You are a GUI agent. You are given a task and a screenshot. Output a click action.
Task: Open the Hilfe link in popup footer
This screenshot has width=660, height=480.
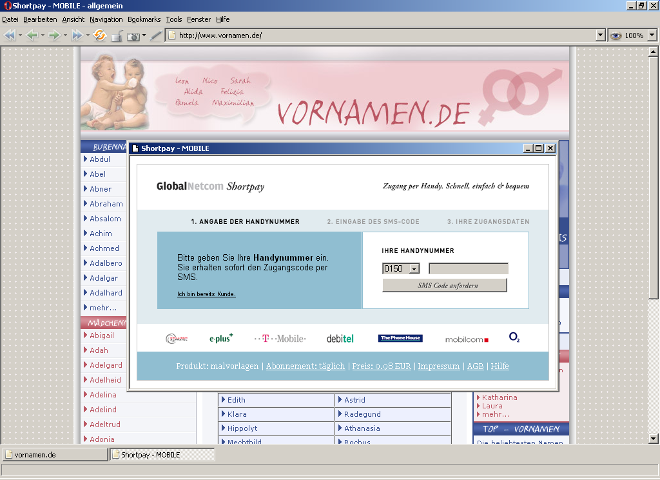point(500,366)
